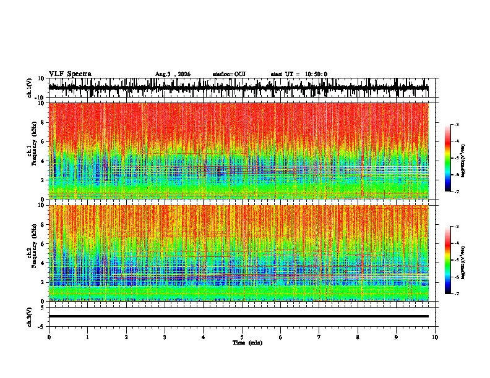
Task: Click the 8 minute tick label
Action: pos(358,337)
